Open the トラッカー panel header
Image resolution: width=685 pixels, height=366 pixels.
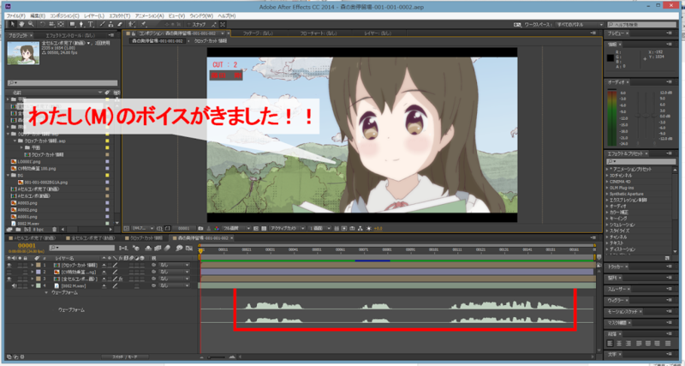click(617, 267)
